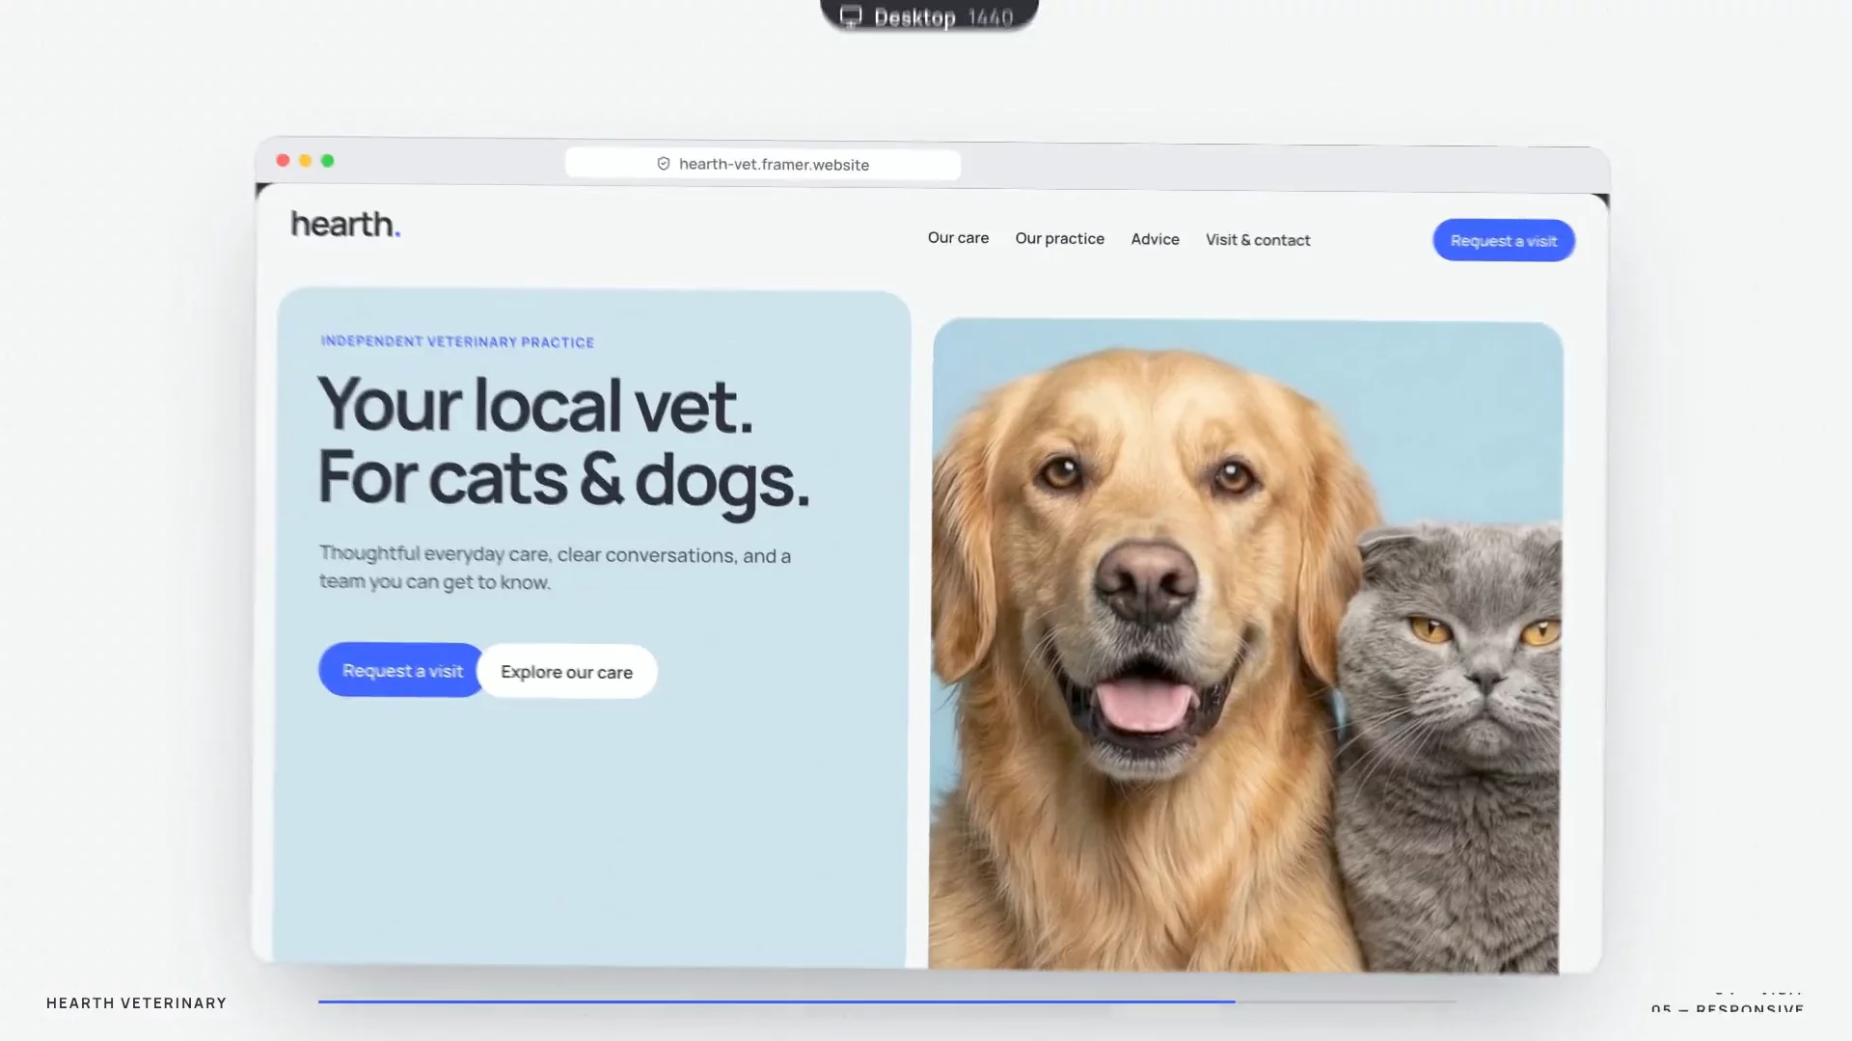This screenshot has height=1041, width=1852.
Task: Click the red close window dot
Action: 283,160
